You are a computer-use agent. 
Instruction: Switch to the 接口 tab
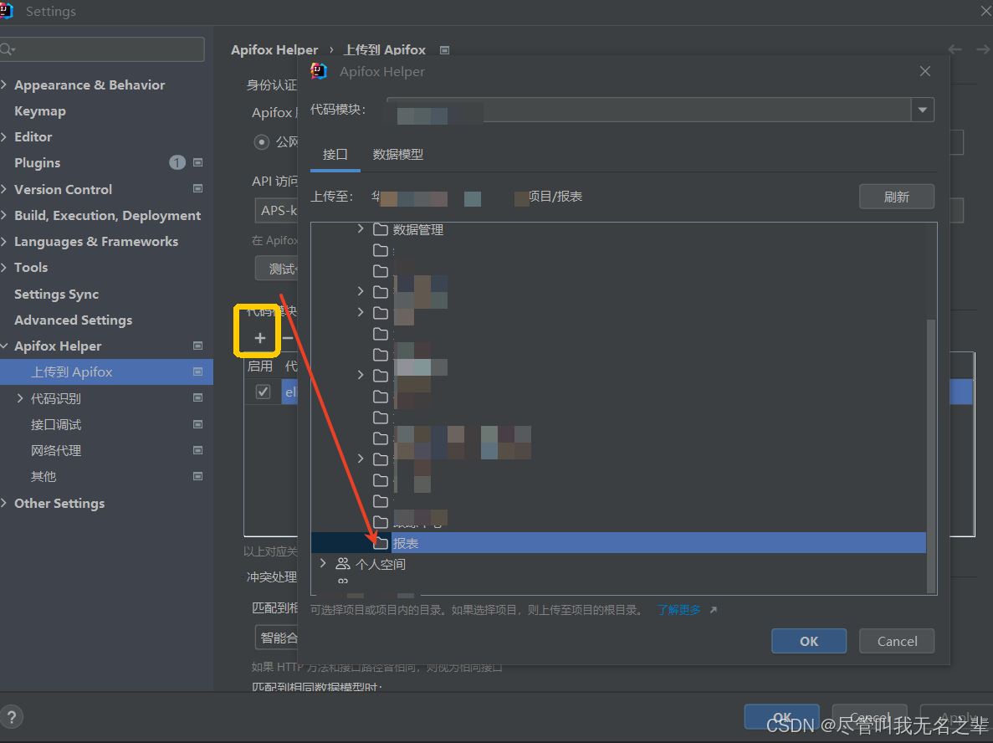click(x=335, y=155)
